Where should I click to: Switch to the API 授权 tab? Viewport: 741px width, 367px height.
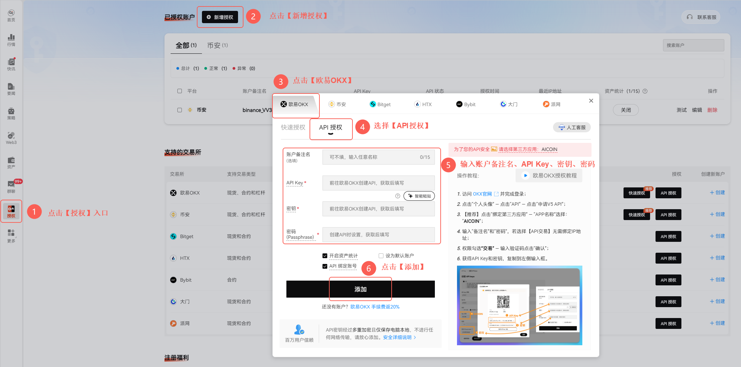(x=331, y=127)
